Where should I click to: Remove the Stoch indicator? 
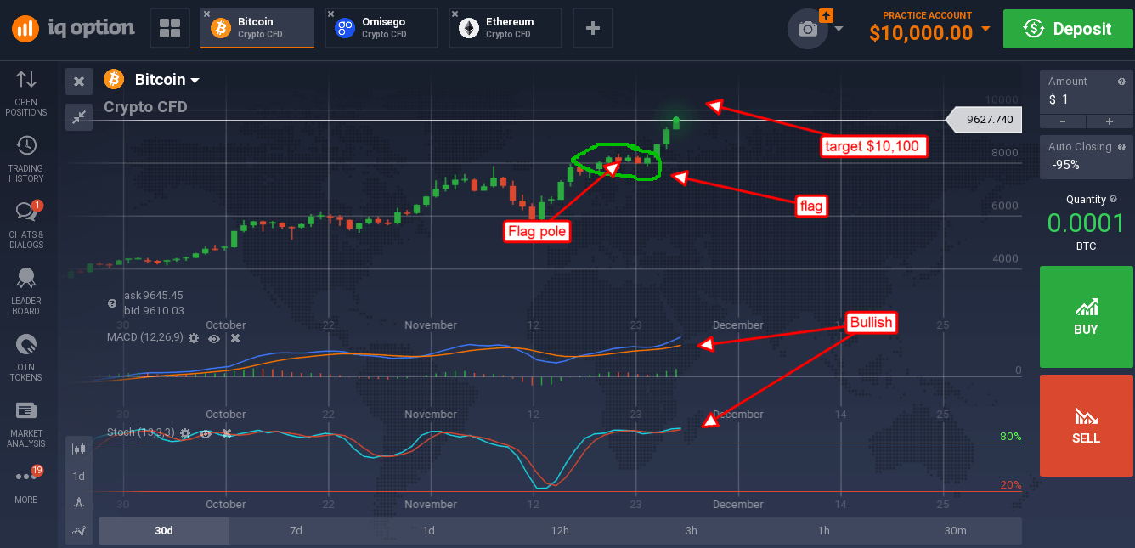point(227,433)
